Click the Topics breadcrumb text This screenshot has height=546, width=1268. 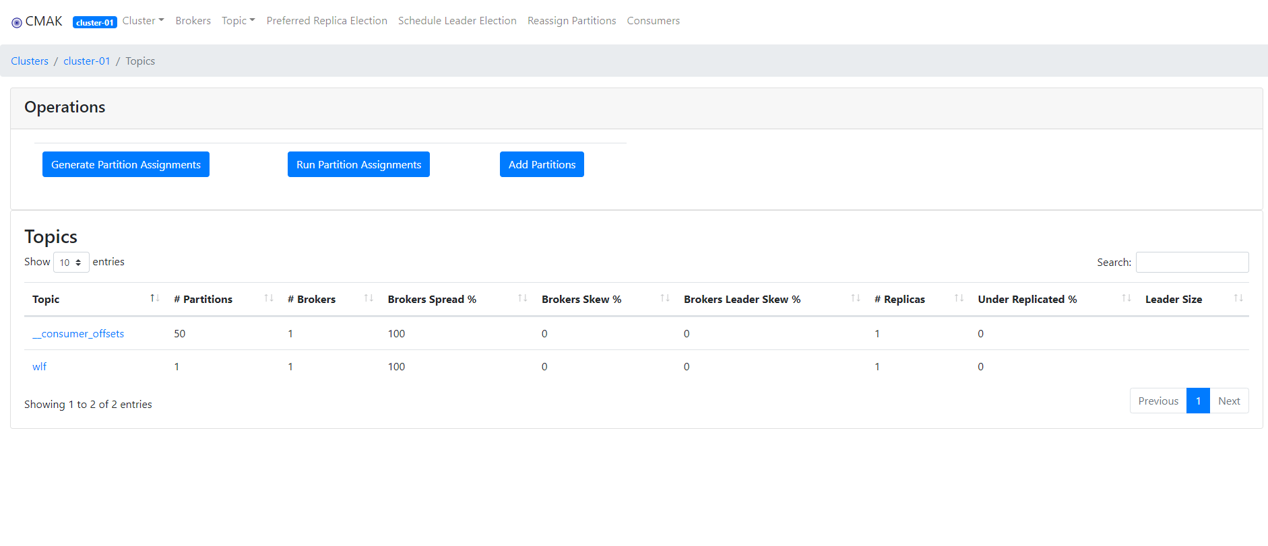coord(140,61)
